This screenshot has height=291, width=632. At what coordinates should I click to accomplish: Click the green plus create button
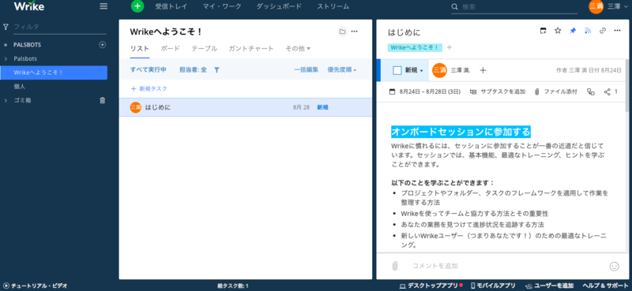(x=137, y=6)
